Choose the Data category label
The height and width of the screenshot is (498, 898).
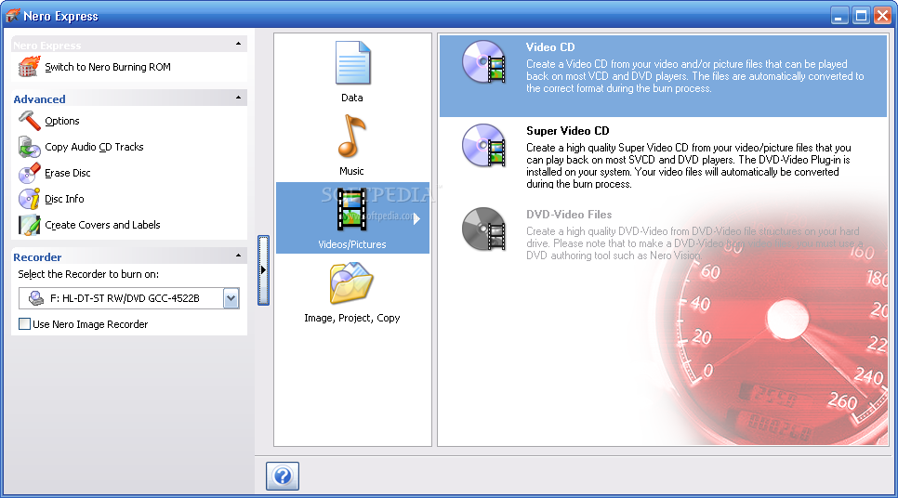(x=351, y=98)
